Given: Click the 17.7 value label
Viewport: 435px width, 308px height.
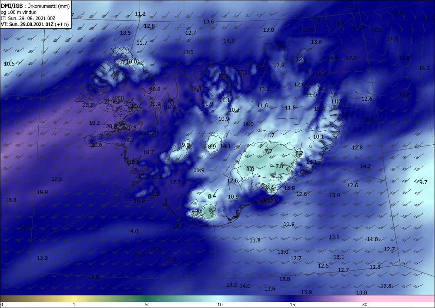Looking at the screenshot, I should pos(175,182).
